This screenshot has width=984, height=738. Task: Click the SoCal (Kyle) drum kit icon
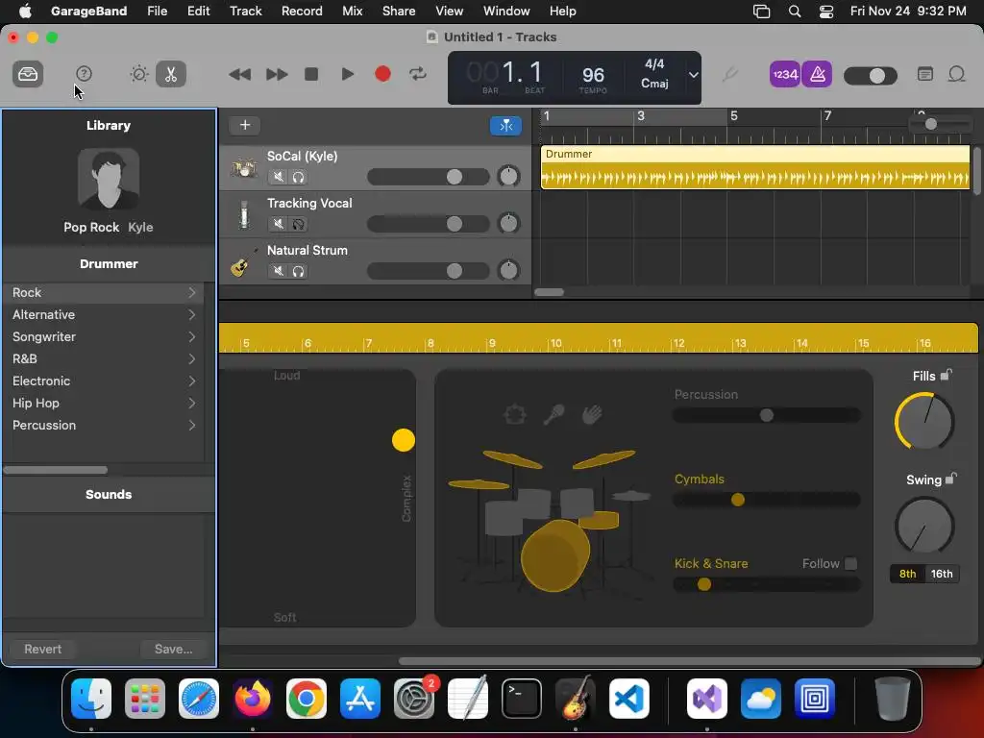coord(243,168)
